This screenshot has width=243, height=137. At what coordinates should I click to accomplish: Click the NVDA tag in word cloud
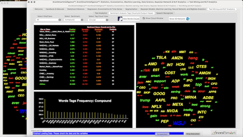(172, 111)
